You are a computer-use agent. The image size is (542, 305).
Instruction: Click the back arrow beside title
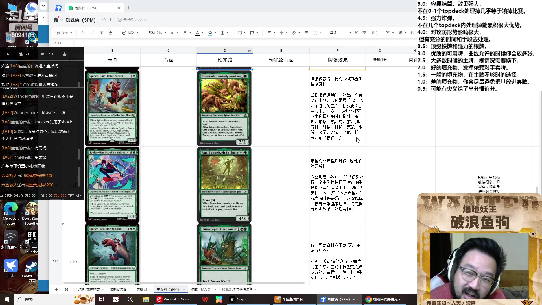[x=44, y=18]
